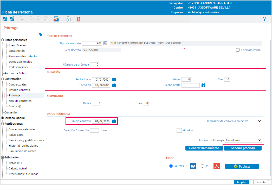Open the Contractuales tree item

[18, 84]
